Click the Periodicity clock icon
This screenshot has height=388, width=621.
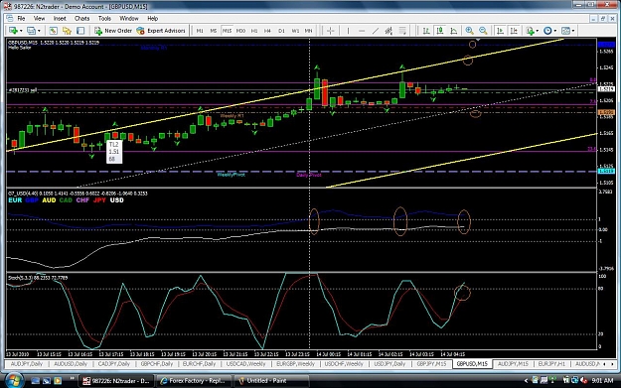pyautogui.click(x=547, y=31)
